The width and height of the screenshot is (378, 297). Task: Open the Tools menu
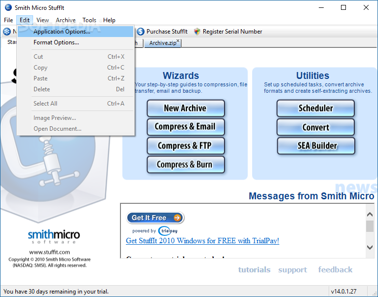point(89,20)
